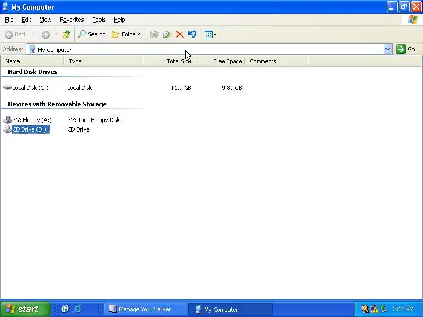
Task: Sort by the Total Size column header
Action: [x=169, y=61]
